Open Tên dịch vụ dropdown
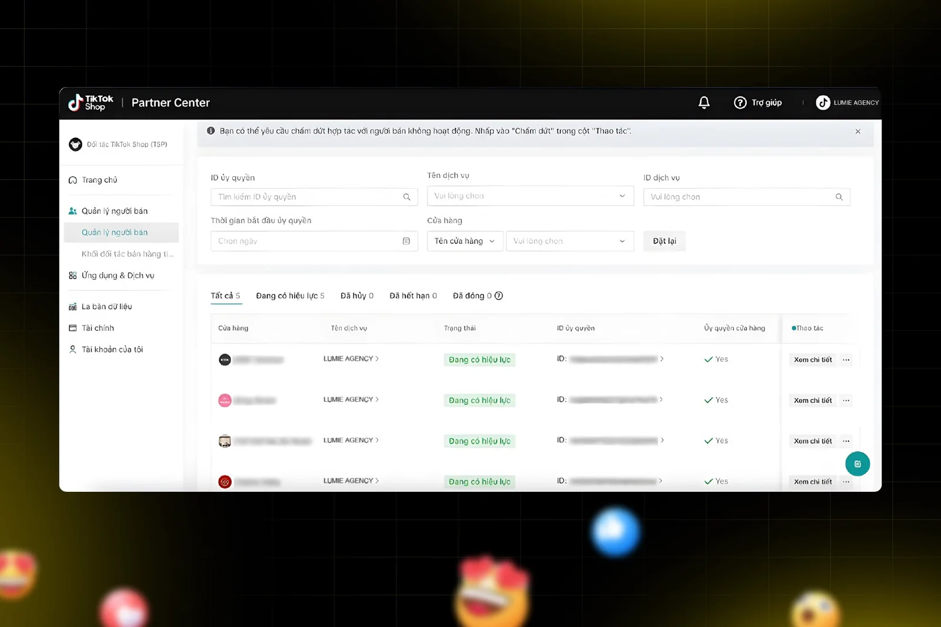This screenshot has width=941, height=627. 530,196
